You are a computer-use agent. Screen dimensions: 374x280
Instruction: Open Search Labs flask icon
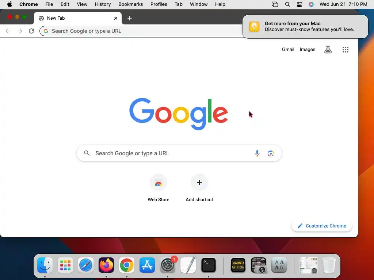(x=328, y=50)
